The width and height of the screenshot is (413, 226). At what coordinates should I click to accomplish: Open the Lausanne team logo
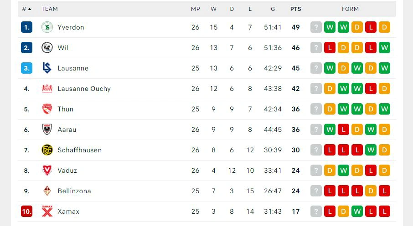[47, 68]
